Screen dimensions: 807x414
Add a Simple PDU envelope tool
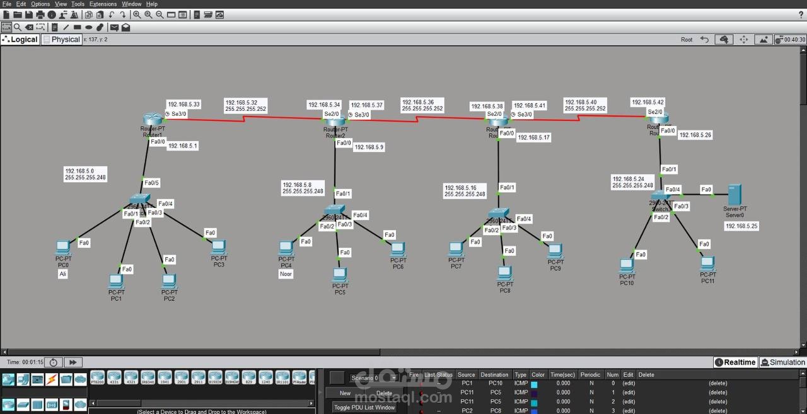point(115,27)
